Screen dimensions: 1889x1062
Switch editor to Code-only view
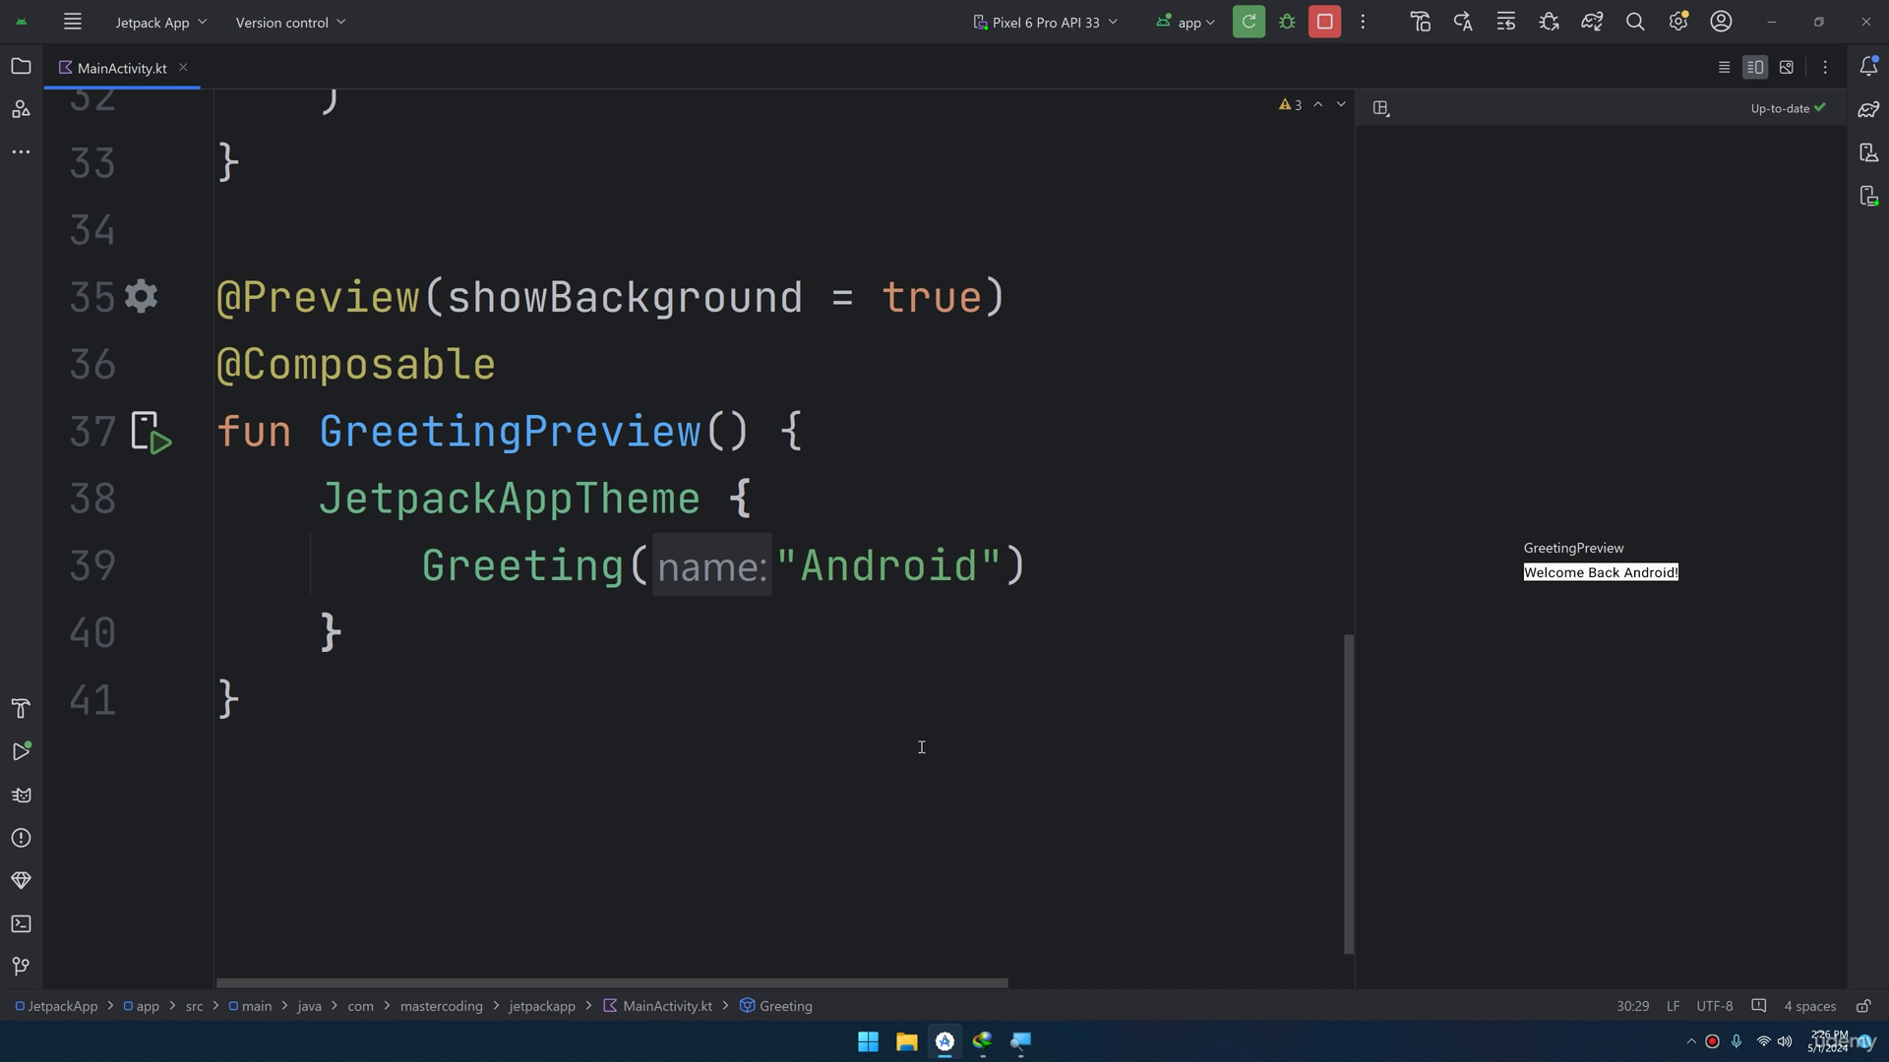point(1724,67)
